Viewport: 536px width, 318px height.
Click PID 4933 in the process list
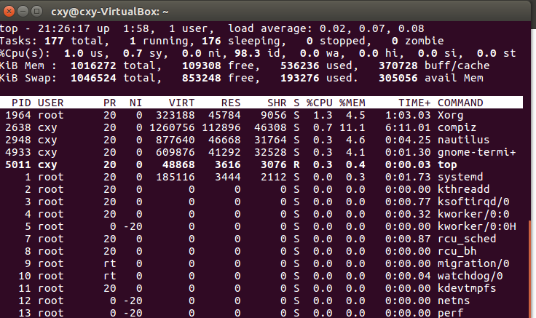[x=17, y=152]
